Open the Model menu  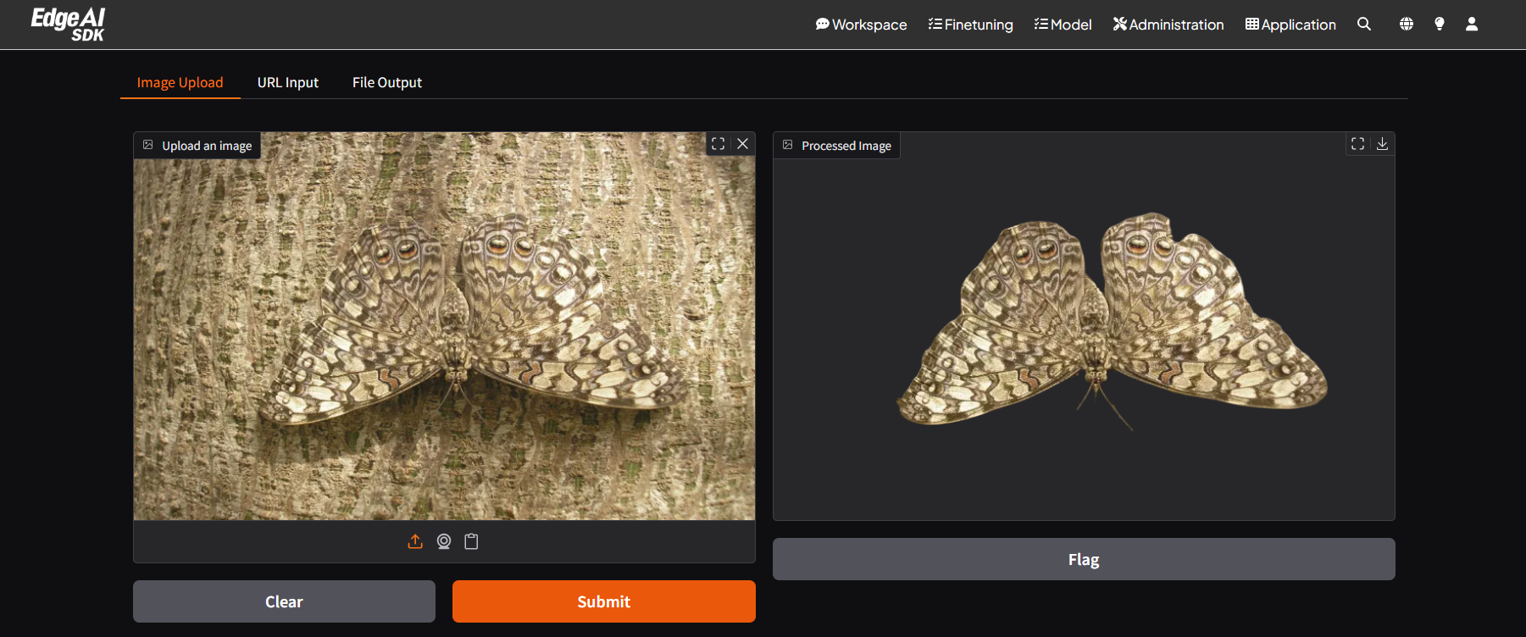pyautogui.click(x=1063, y=25)
